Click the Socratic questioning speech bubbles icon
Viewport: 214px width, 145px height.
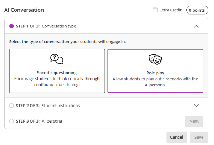(x=57, y=59)
